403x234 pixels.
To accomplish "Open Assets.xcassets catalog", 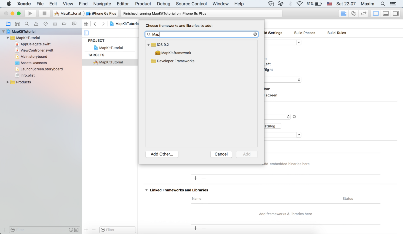I will (34, 63).
